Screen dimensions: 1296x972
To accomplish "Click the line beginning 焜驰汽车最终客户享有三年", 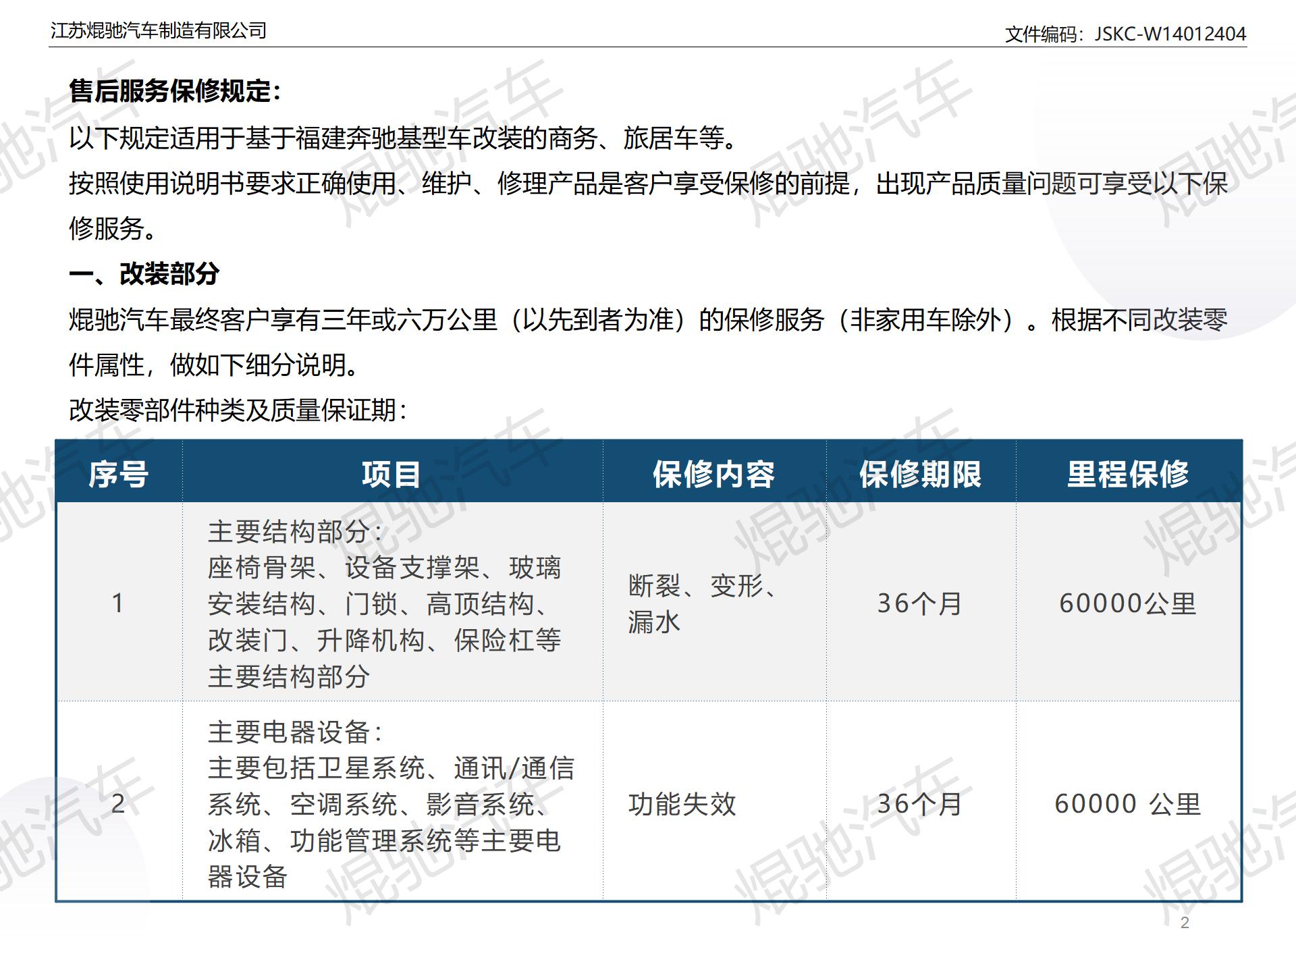I will (648, 319).
